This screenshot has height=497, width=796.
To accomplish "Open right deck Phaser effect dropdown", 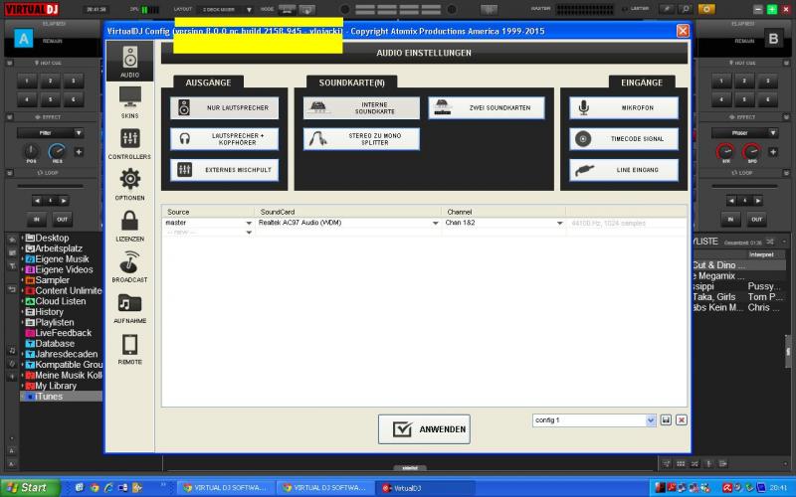I will click(773, 133).
